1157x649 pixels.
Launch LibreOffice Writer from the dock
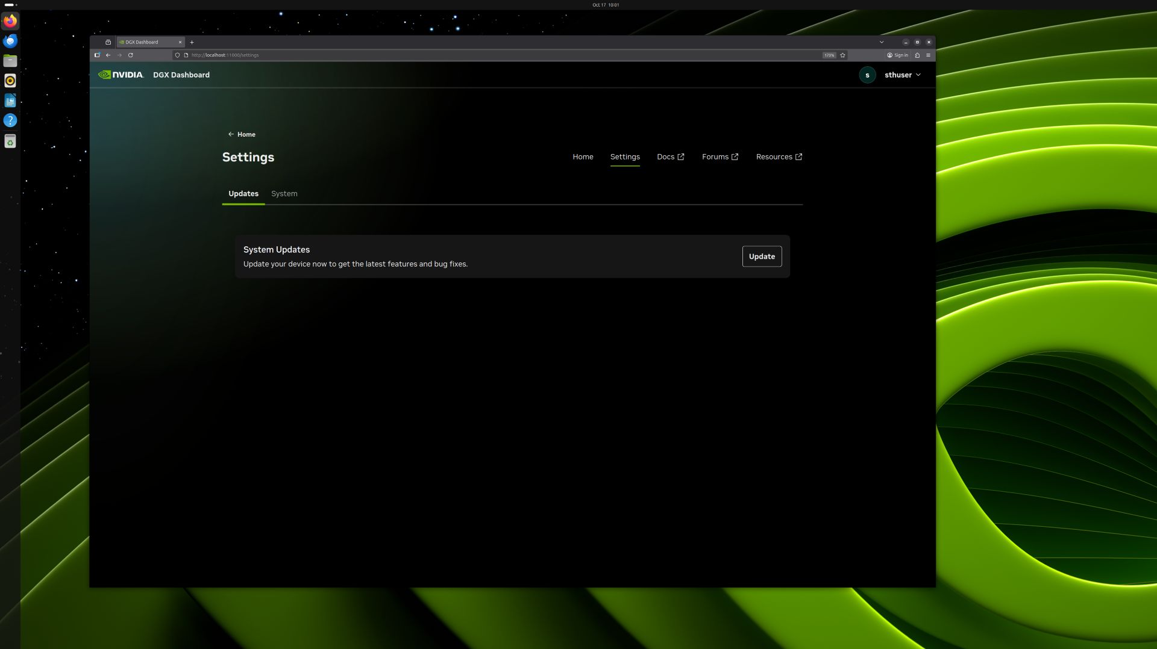pos(10,101)
